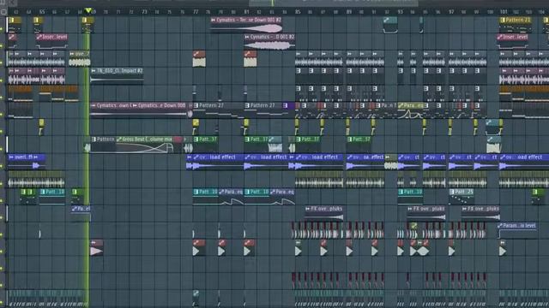Select the green Patt..37 clip at bar 81

[256, 144]
